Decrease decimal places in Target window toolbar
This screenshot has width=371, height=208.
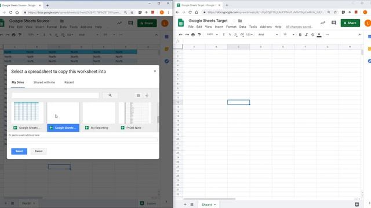[x=236, y=35]
